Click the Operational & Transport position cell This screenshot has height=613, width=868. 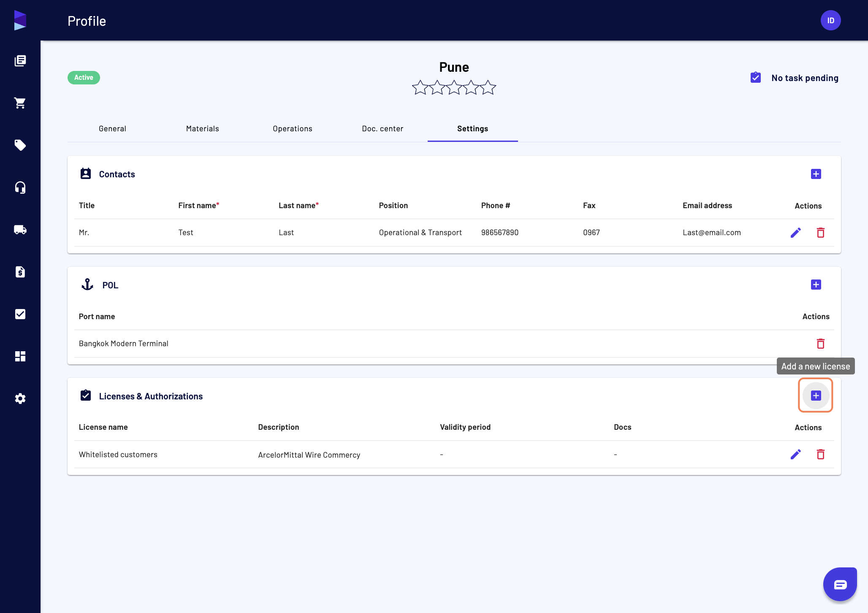point(420,233)
